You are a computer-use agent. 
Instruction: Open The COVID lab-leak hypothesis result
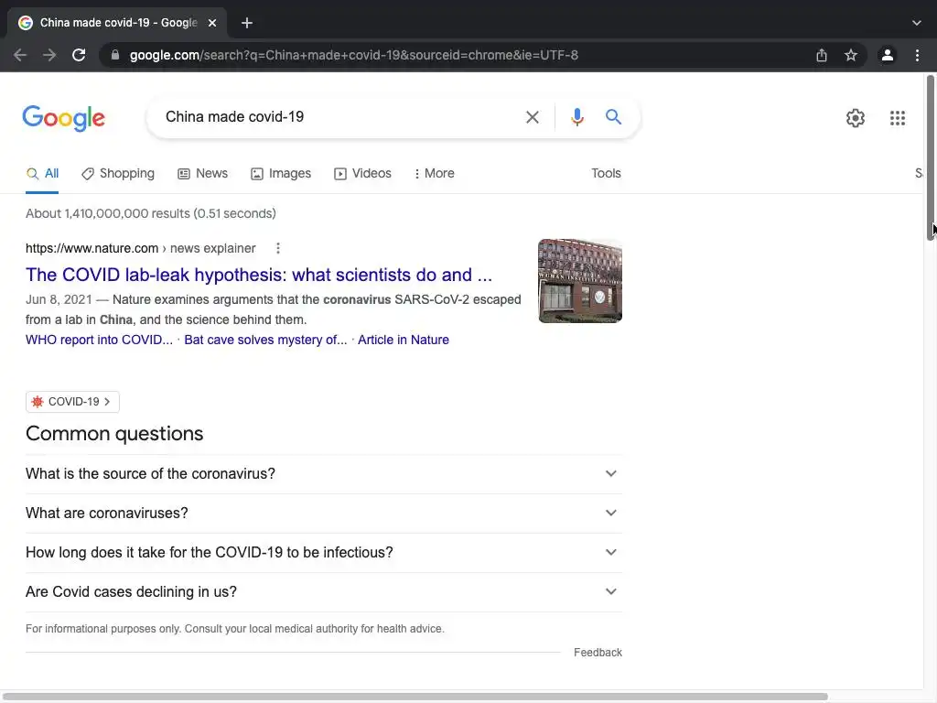(x=259, y=275)
